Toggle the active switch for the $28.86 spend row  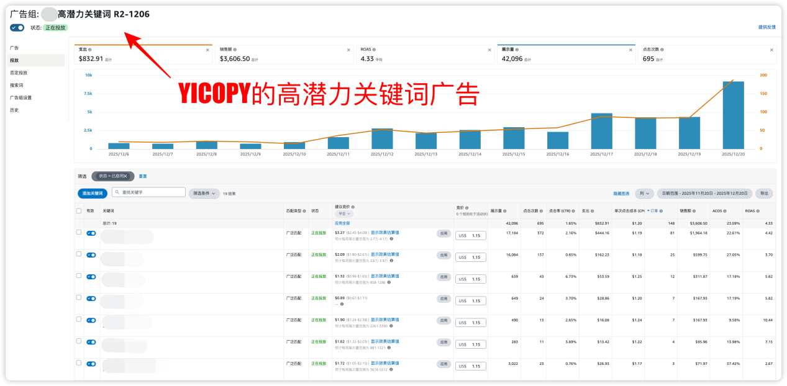point(91,298)
